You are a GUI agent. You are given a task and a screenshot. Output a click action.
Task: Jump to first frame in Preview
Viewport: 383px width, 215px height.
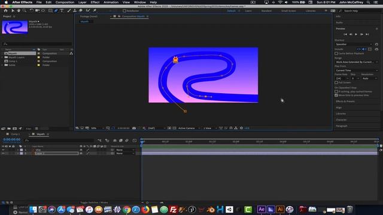pos(345,35)
